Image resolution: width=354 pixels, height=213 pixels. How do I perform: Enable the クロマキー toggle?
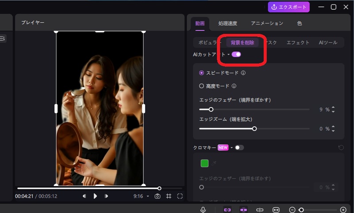pos(239,148)
